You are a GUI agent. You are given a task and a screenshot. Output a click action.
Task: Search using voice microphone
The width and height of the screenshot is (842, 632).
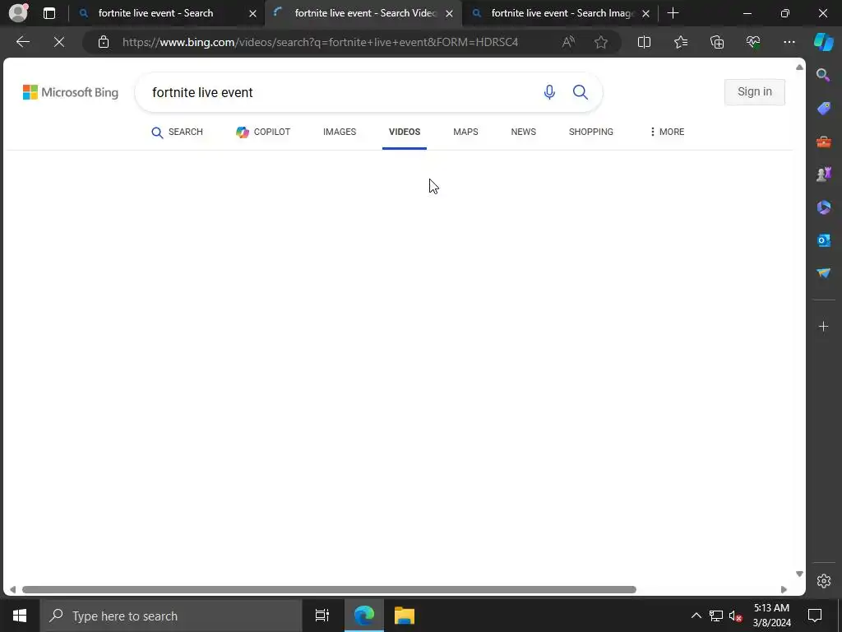pyautogui.click(x=548, y=92)
